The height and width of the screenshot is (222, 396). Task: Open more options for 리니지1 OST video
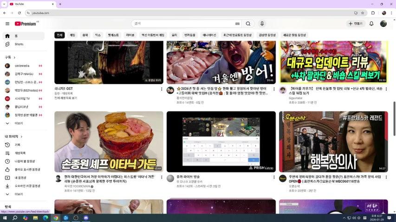[162, 89]
